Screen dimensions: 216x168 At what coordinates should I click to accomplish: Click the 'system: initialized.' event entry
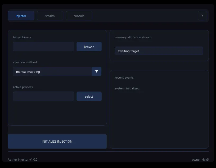tap(128, 88)
